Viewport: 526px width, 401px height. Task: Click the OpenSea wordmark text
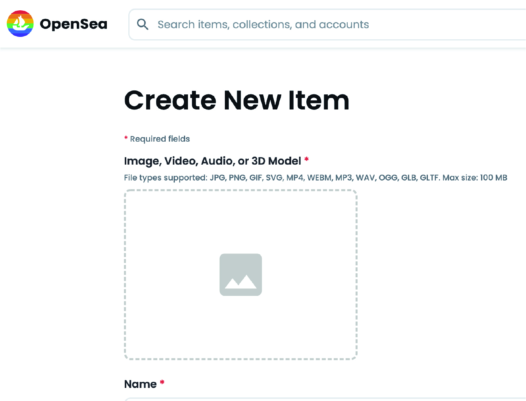73,24
